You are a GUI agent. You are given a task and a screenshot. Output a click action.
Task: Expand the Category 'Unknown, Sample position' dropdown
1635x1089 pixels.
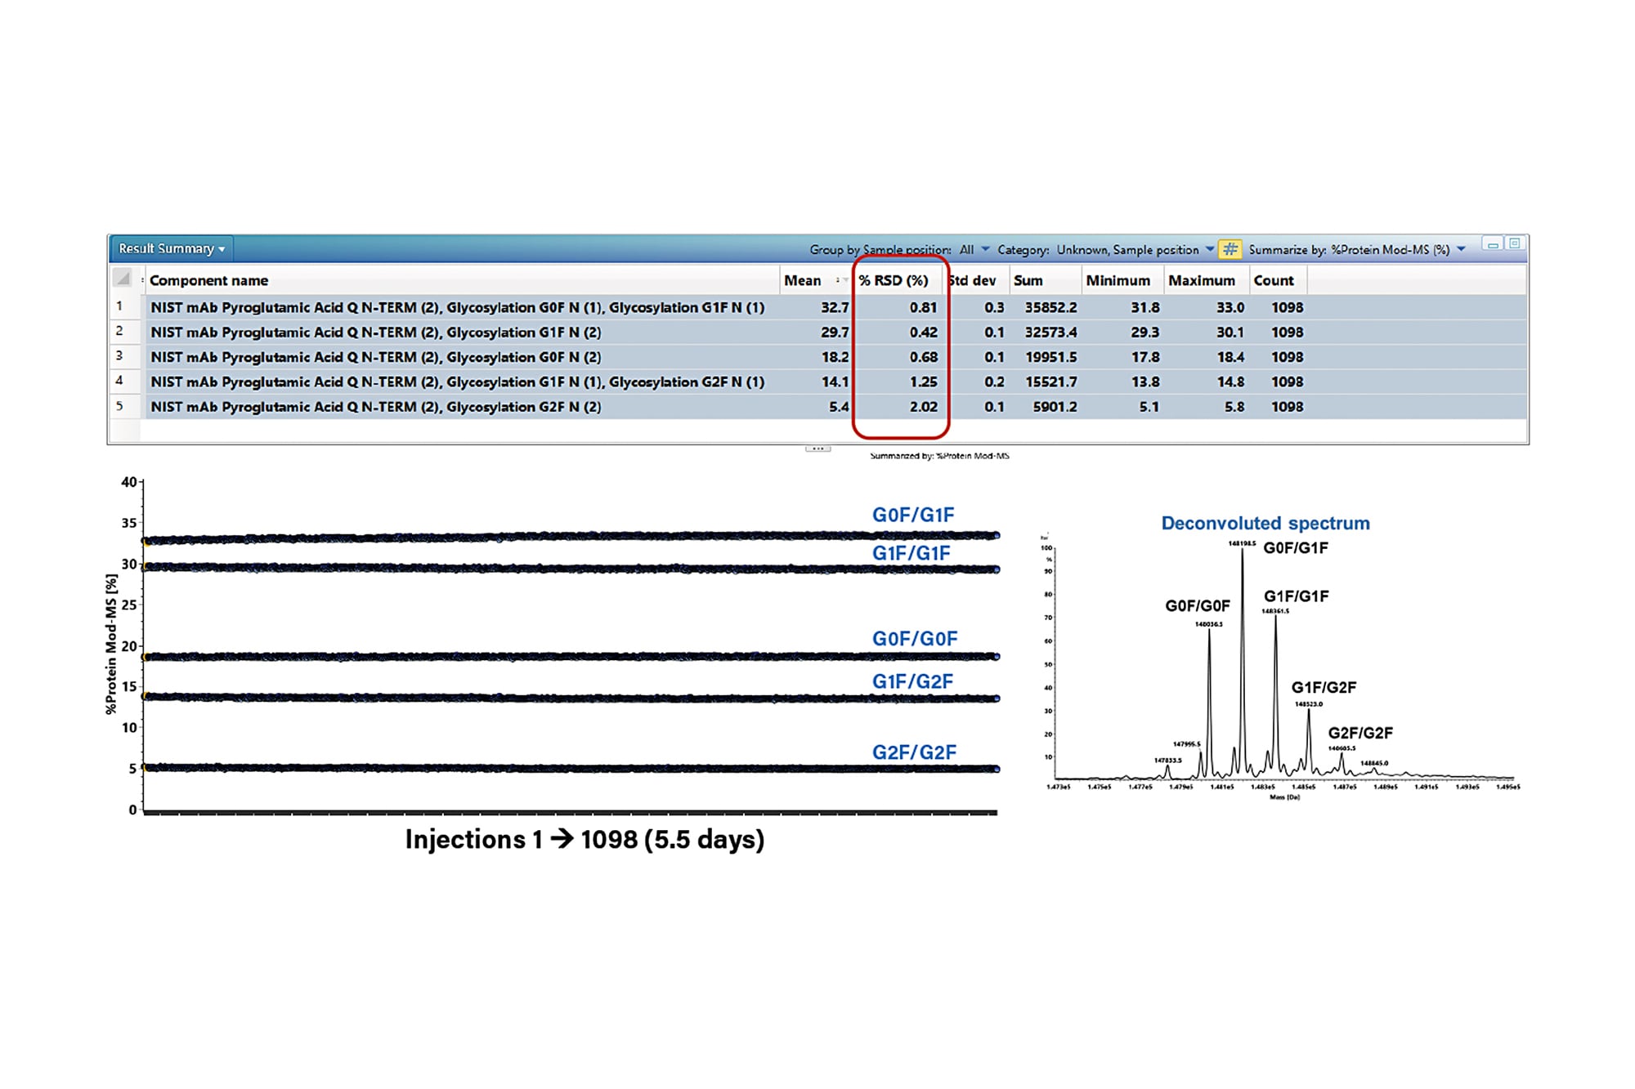(x=1209, y=249)
